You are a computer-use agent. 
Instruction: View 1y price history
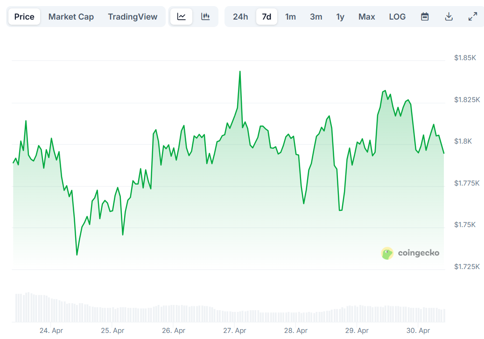[340, 16]
